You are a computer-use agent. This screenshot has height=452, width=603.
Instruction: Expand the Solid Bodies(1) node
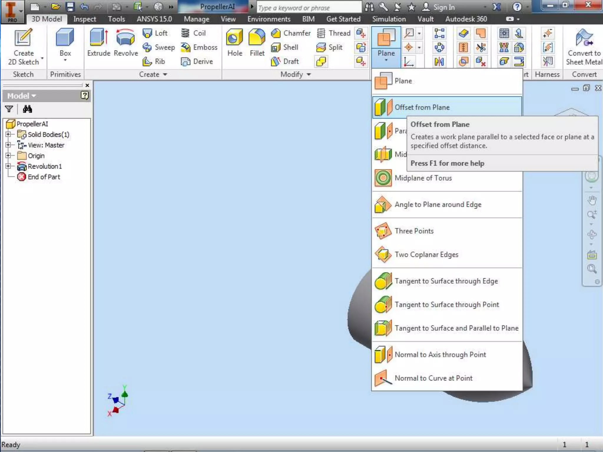click(x=8, y=134)
